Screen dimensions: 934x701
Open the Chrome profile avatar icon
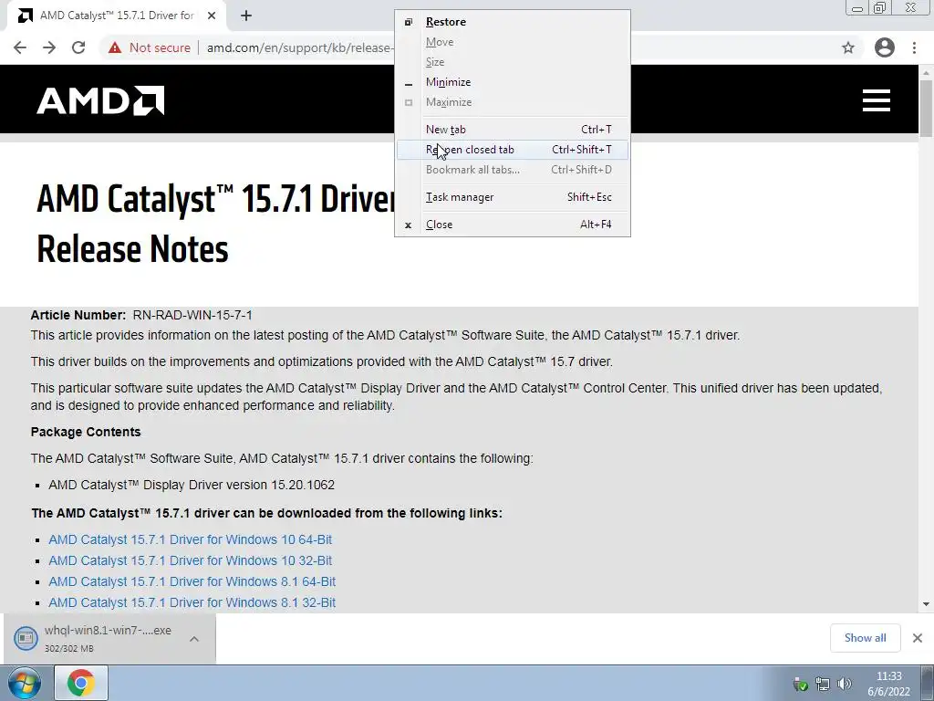click(x=885, y=47)
